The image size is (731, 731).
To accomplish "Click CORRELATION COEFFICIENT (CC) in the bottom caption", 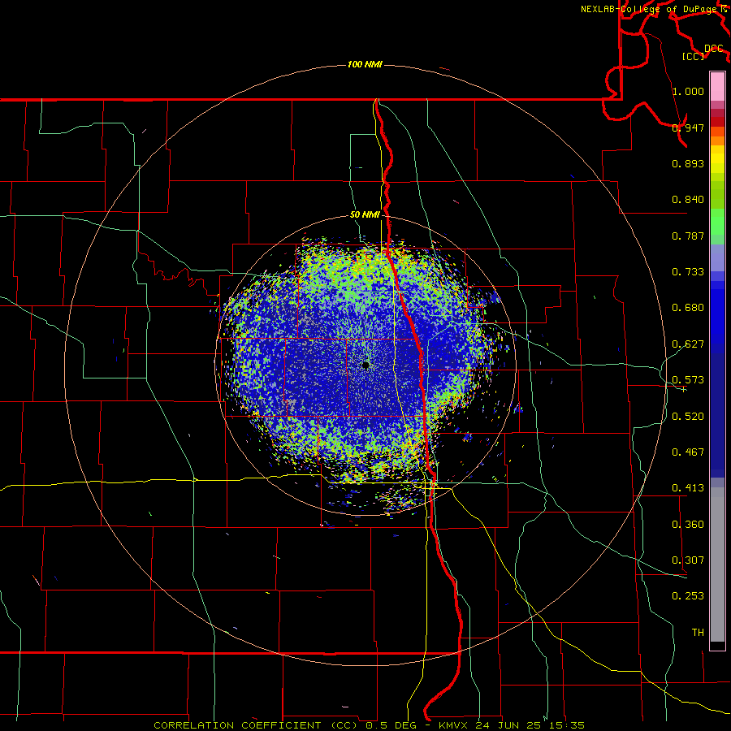I will click(x=256, y=725).
